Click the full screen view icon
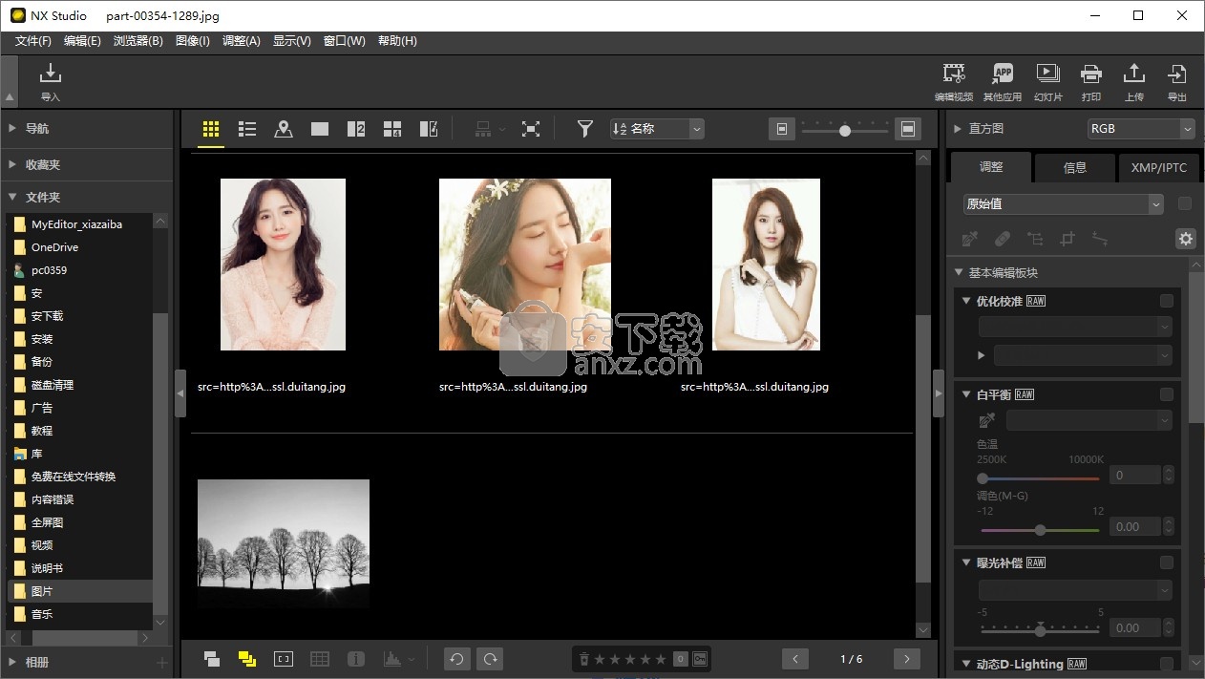1205x679 pixels. coord(531,129)
